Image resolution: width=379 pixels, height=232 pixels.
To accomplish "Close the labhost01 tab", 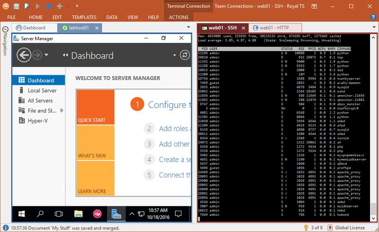I will point(98,28).
